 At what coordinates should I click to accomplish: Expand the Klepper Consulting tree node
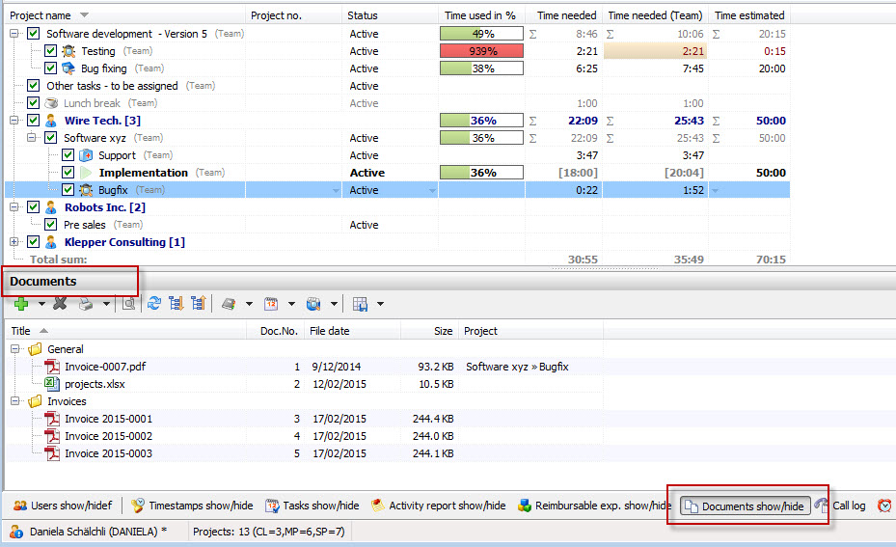point(14,242)
